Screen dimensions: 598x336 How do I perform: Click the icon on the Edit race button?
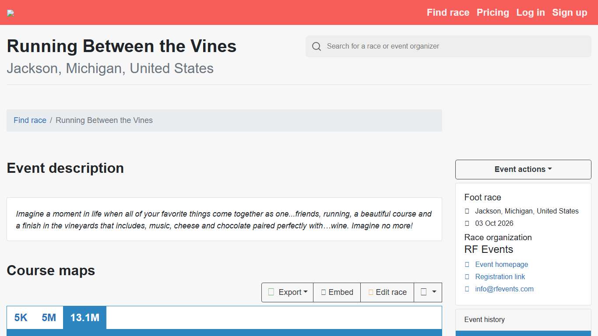tap(371, 292)
